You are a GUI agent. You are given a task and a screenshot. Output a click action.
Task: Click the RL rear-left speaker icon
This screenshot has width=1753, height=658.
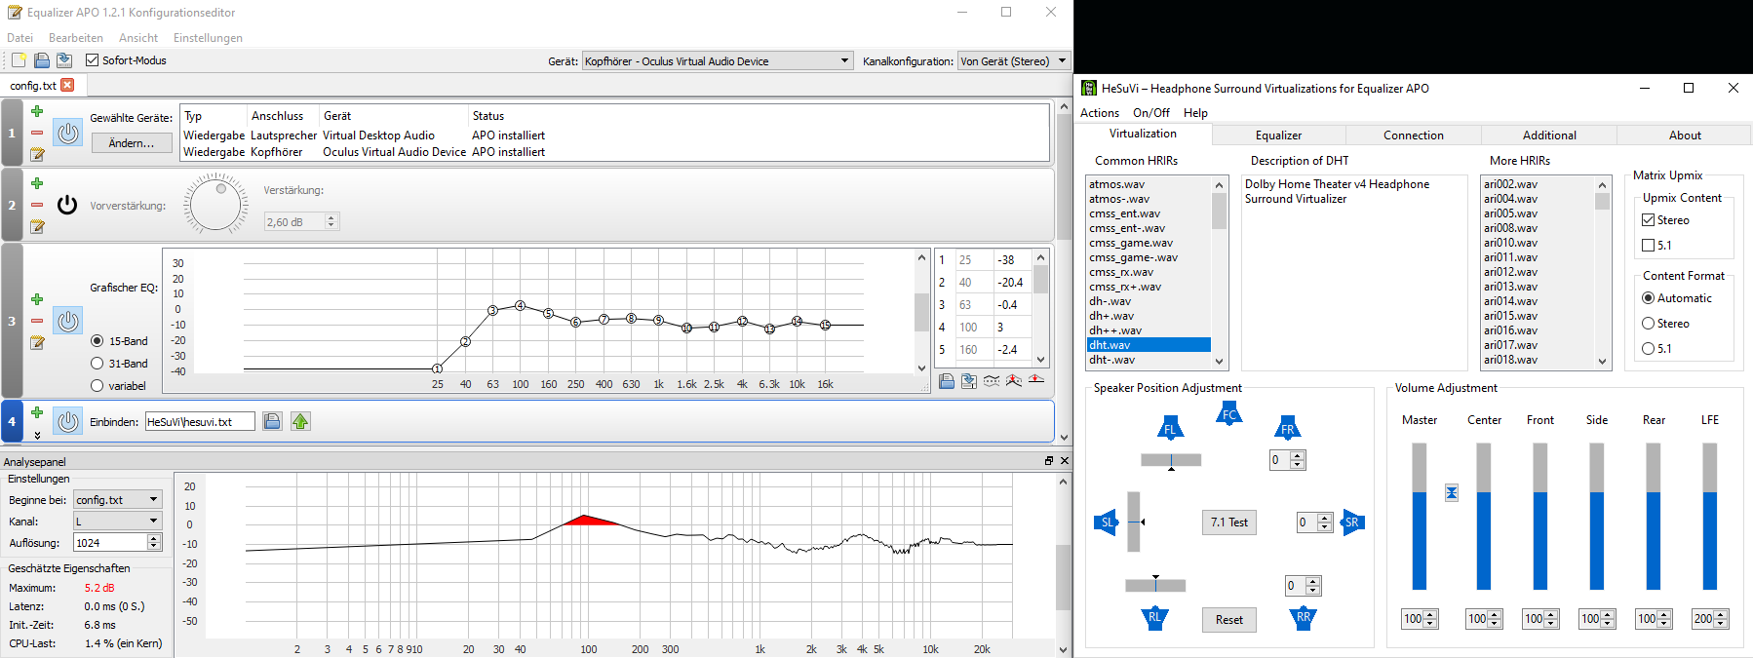click(x=1154, y=618)
